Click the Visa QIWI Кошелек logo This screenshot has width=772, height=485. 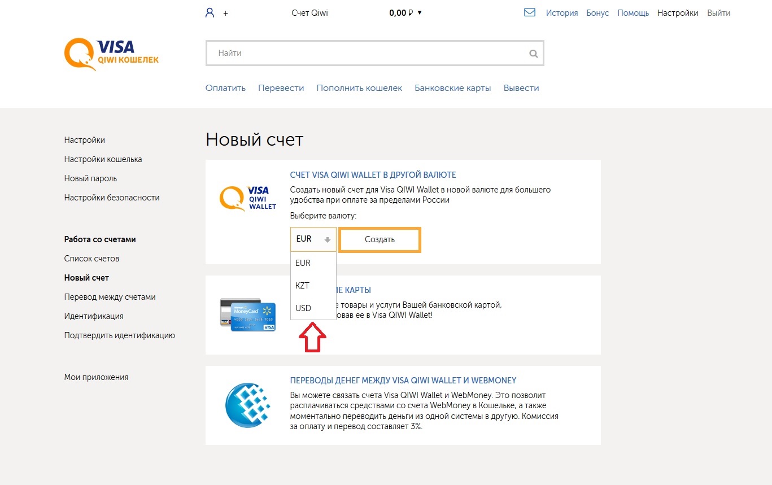tap(111, 54)
